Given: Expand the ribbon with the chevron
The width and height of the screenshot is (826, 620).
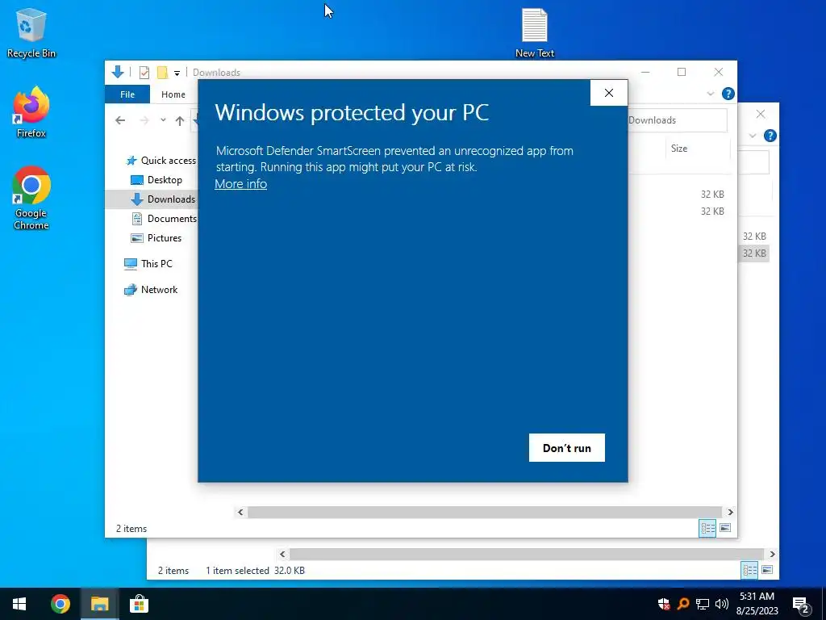Looking at the screenshot, I should [710, 94].
